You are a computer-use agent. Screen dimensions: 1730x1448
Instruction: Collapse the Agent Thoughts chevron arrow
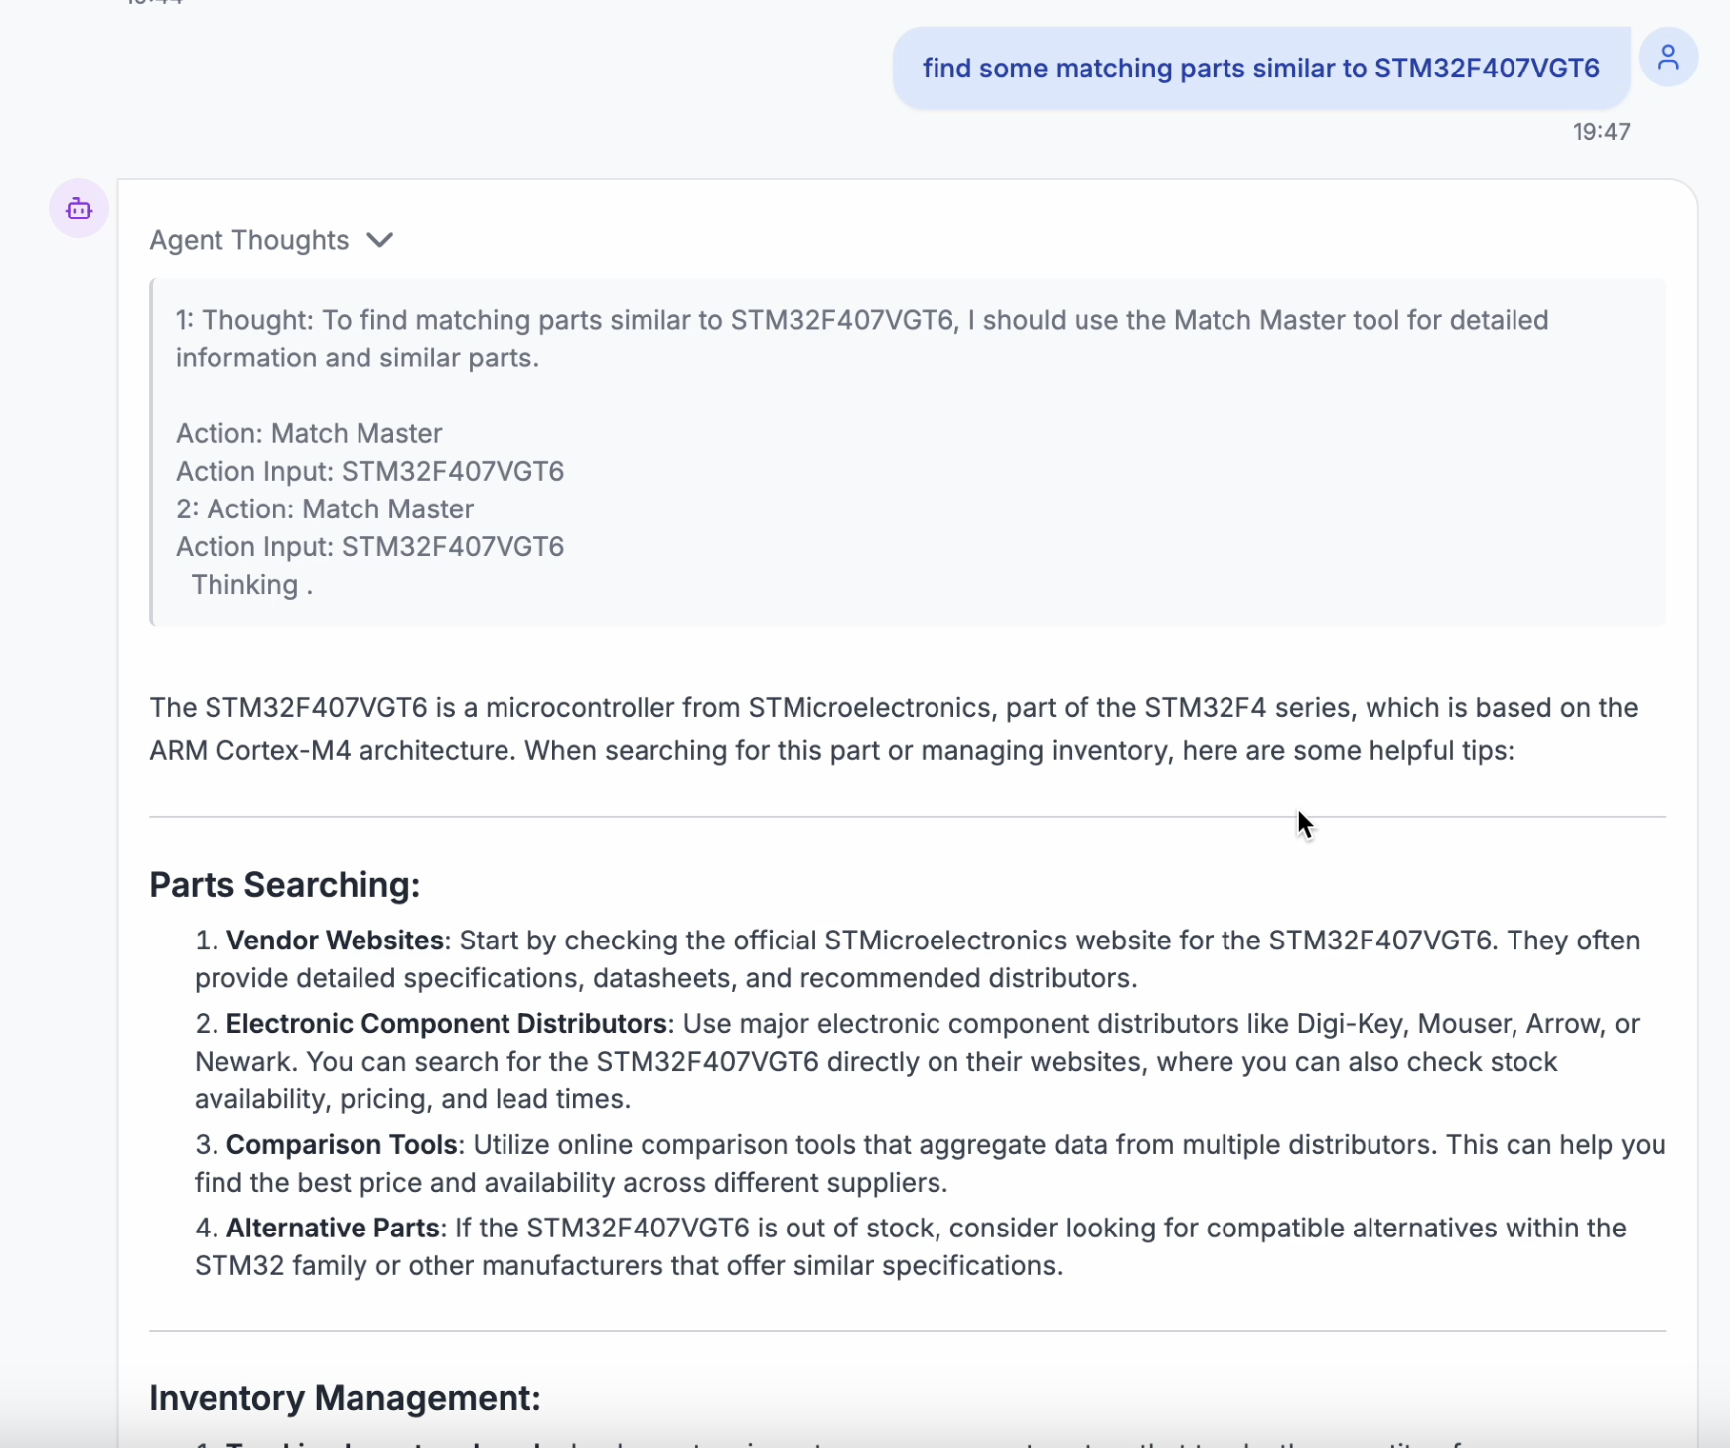[379, 240]
